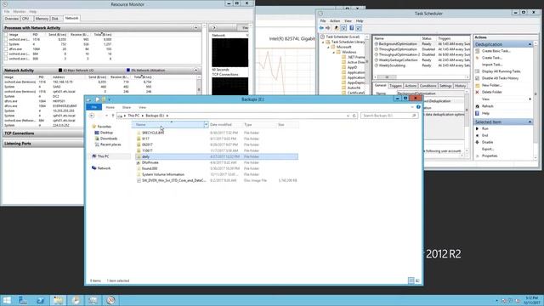The image size is (544, 306).
Task: Collapse Selected Item actions group
Action: (530, 122)
